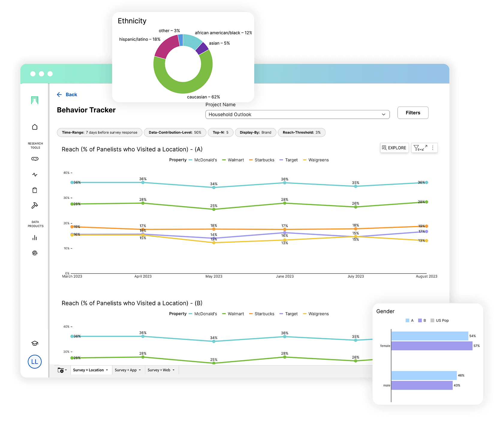Open the clipboard survey icon

(x=35, y=190)
